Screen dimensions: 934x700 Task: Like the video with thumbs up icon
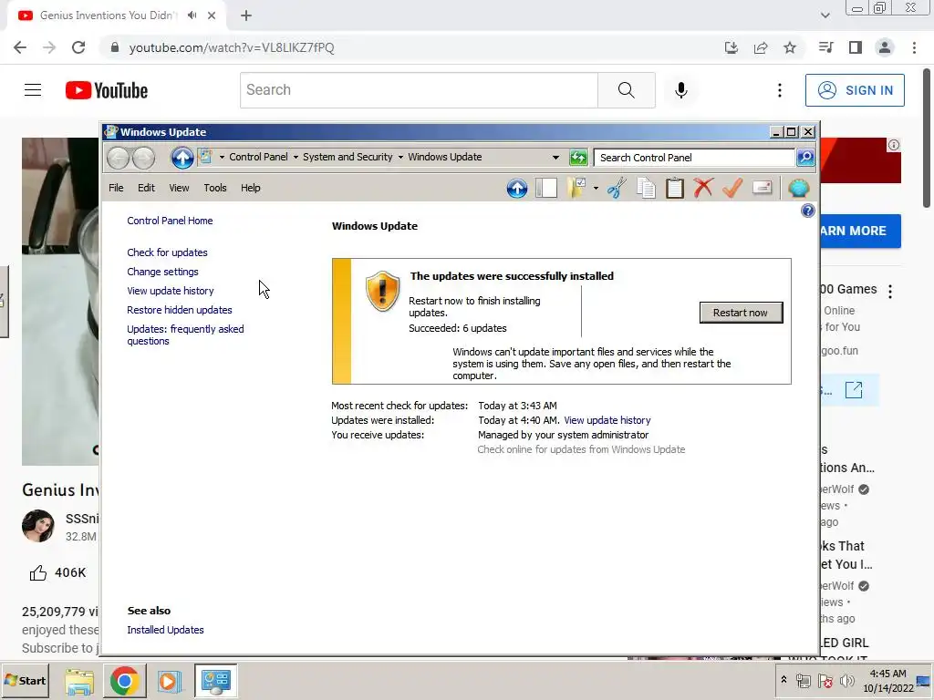pos(38,572)
